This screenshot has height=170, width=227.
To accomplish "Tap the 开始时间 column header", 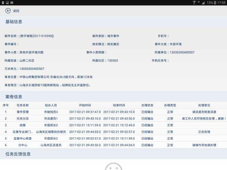I will tap(85, 105).
